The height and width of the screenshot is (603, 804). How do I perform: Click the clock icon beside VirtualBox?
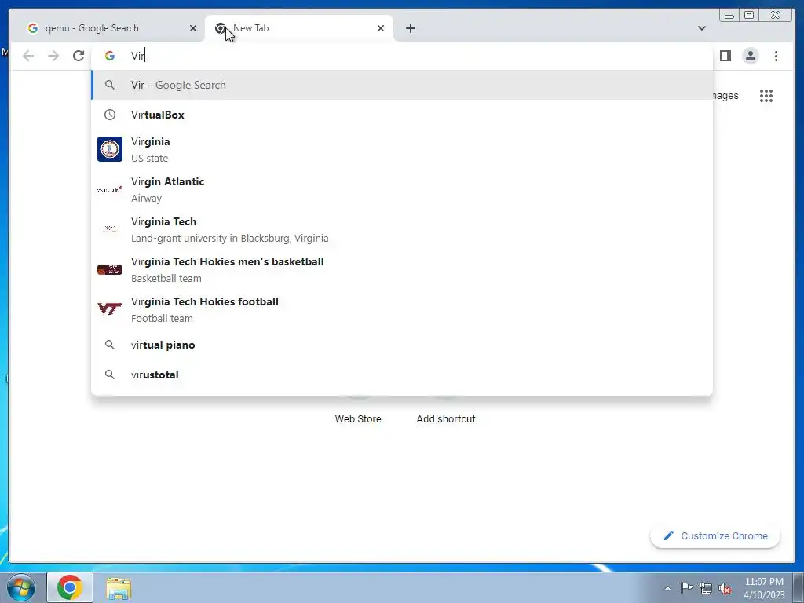110,115
